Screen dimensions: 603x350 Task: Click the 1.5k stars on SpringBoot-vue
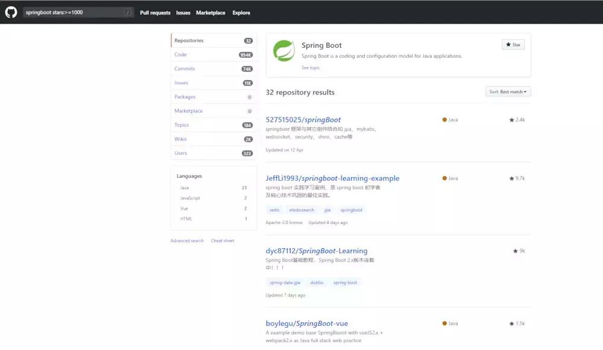(517, 323)
